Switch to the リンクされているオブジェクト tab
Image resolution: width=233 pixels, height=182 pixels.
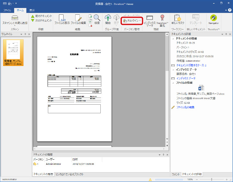click(69, 174)
